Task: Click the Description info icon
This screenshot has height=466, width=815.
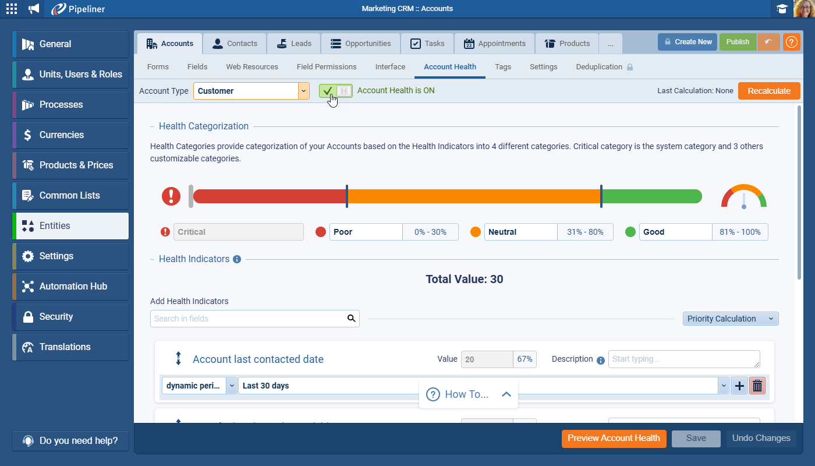Action: [x=601, y=360]
